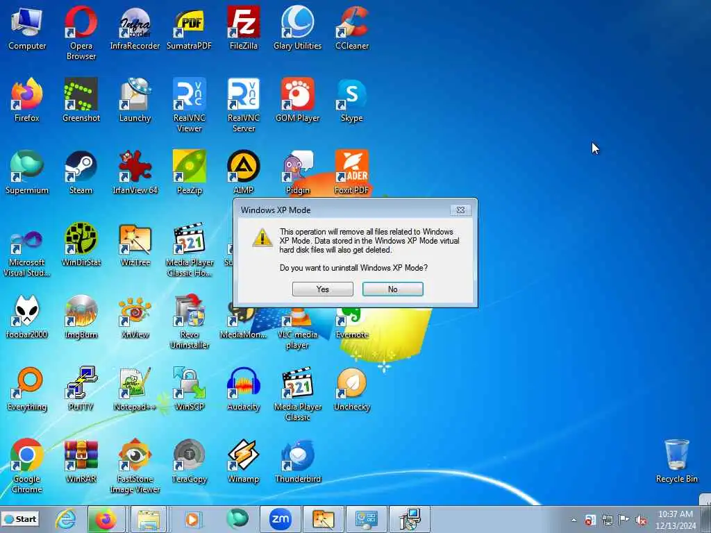The image size is (711, 533).
Task: Open the Zoom taskbar button
Action: coord(280,519)
